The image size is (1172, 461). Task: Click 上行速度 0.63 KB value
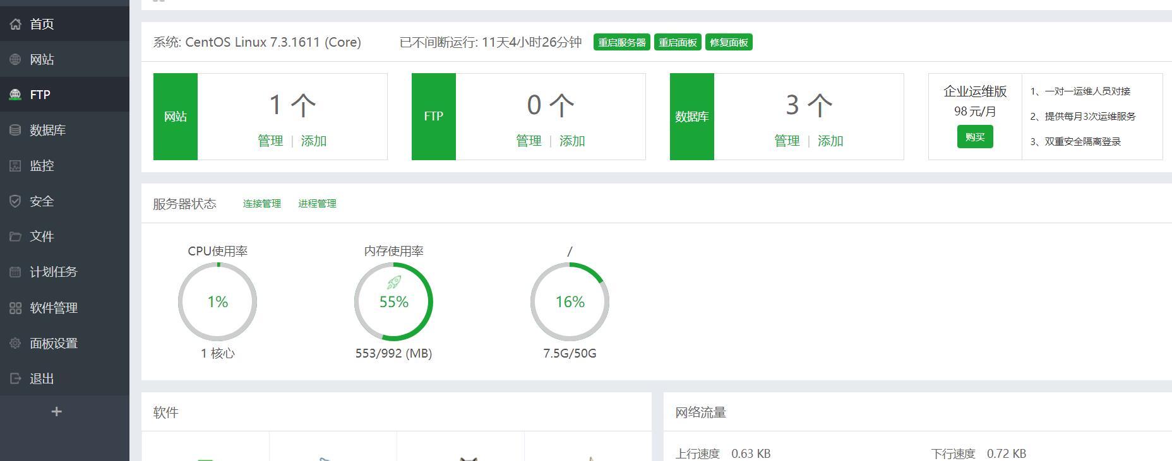[x=751, y=453]
